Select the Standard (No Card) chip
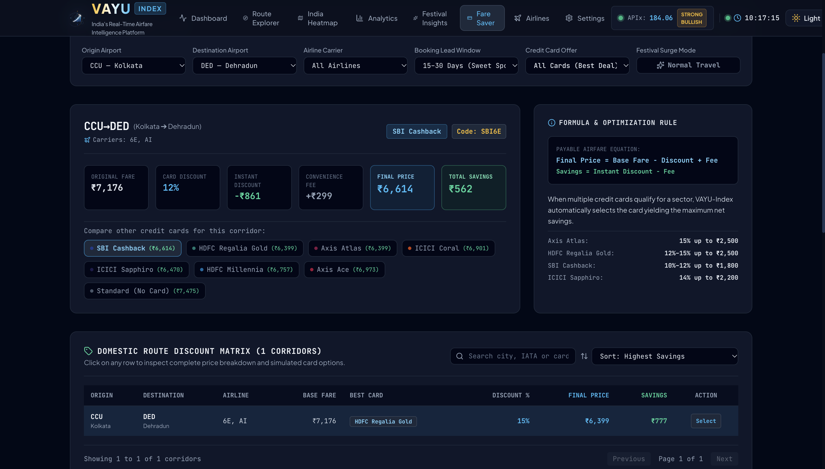The width and height of the screenshot is (825, 469). (145, 291)
